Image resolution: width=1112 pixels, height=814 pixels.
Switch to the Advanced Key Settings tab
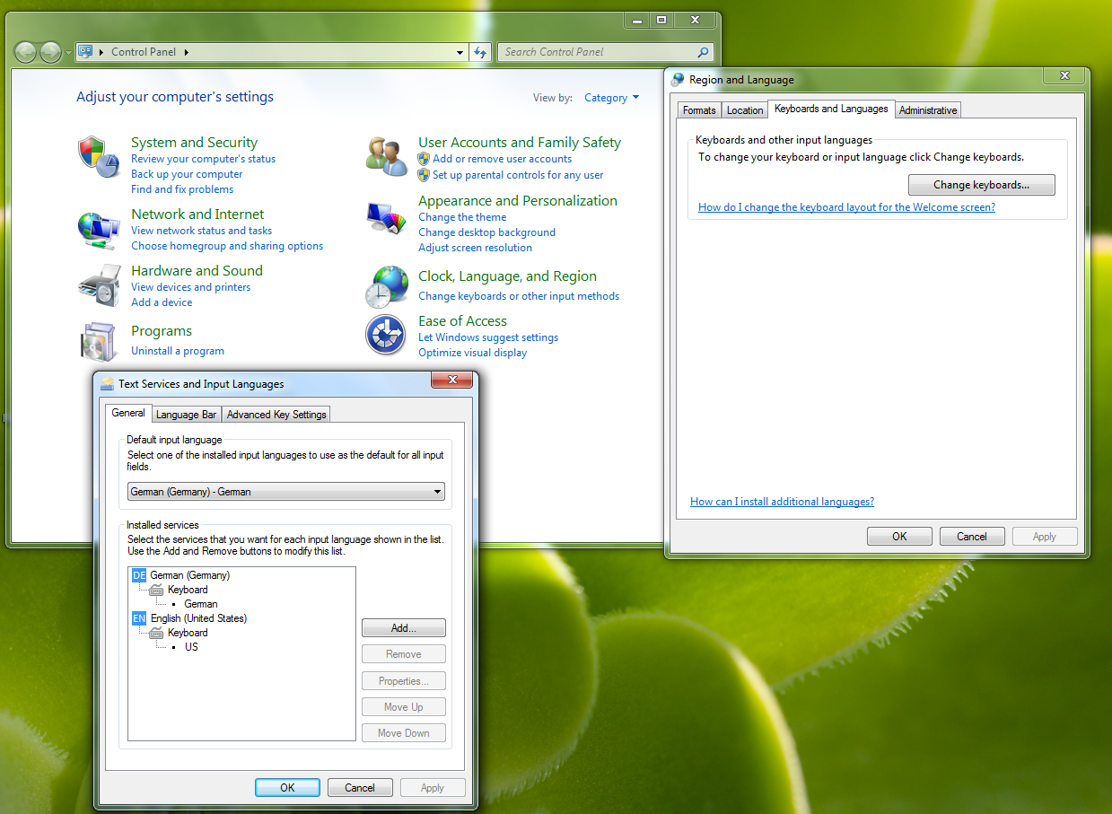coord(276,415)
